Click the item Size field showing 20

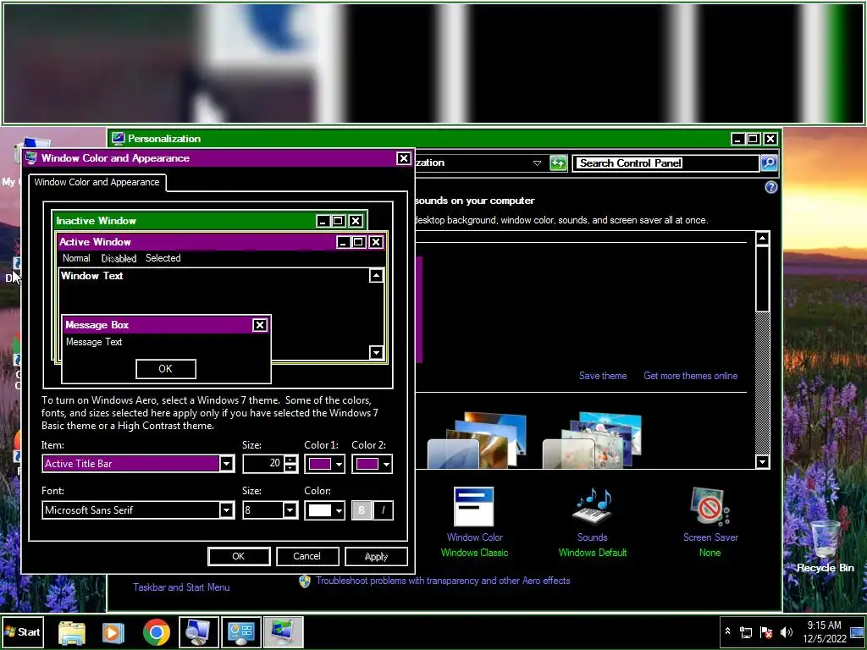[263, 463]
